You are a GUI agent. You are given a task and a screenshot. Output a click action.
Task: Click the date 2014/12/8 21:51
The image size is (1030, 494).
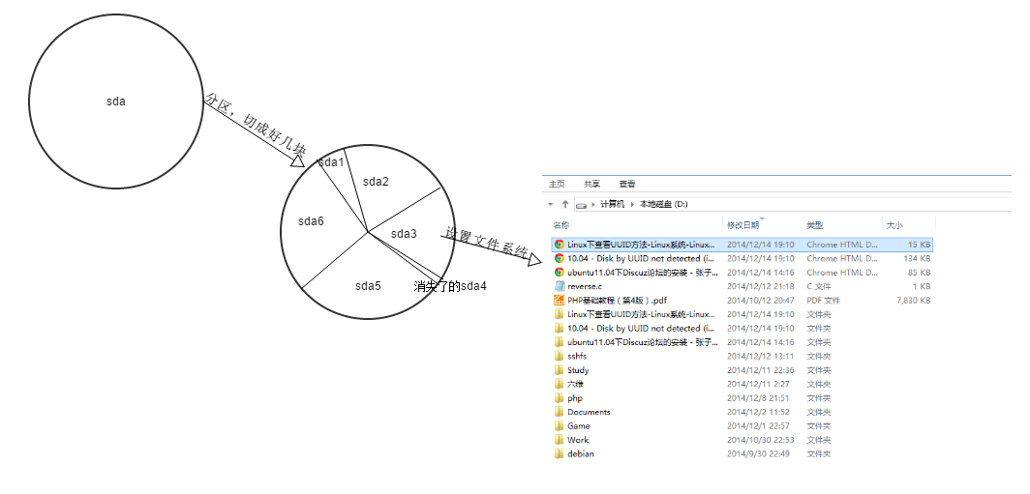tap(758, 398)
